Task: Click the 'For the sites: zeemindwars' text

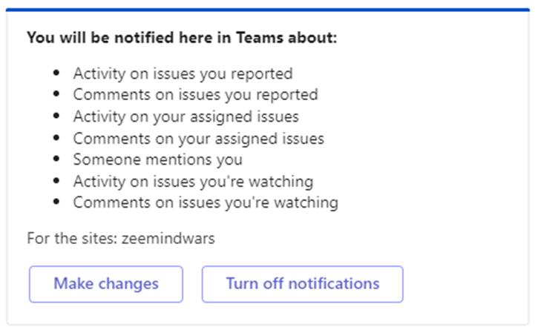Action: 121,239
